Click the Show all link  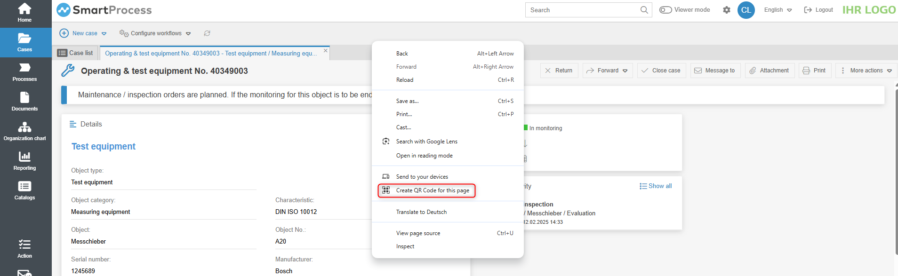pyautogui.click(x=656, y=186)
